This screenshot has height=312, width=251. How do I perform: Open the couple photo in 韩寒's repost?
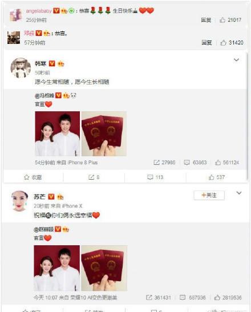[57, 133]
